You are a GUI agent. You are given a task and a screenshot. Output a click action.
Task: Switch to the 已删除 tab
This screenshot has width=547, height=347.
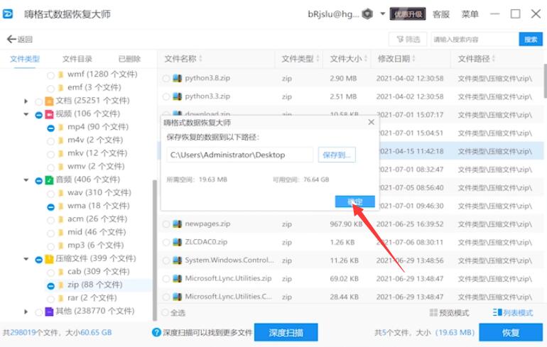[129, 59]
